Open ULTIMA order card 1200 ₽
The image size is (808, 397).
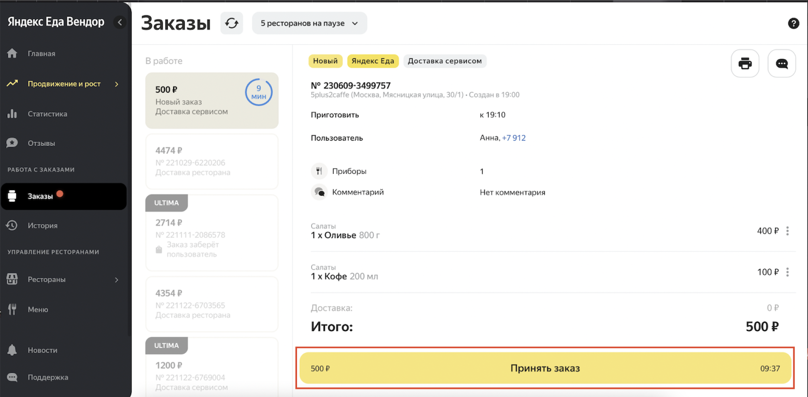(x=212, y=367)
